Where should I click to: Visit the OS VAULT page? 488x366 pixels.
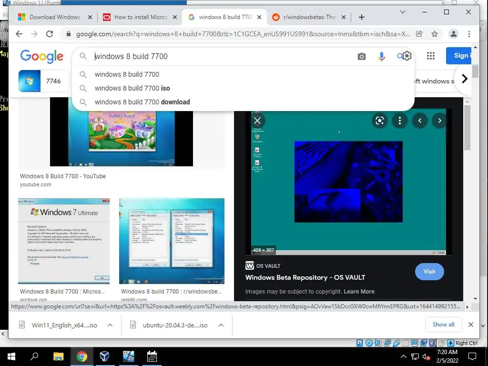[429, 271]
